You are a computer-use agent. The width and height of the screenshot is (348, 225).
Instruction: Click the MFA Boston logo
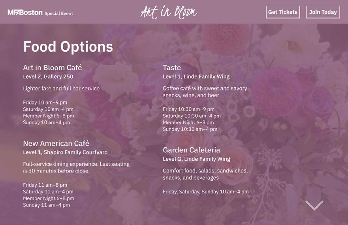pos(25,12)
